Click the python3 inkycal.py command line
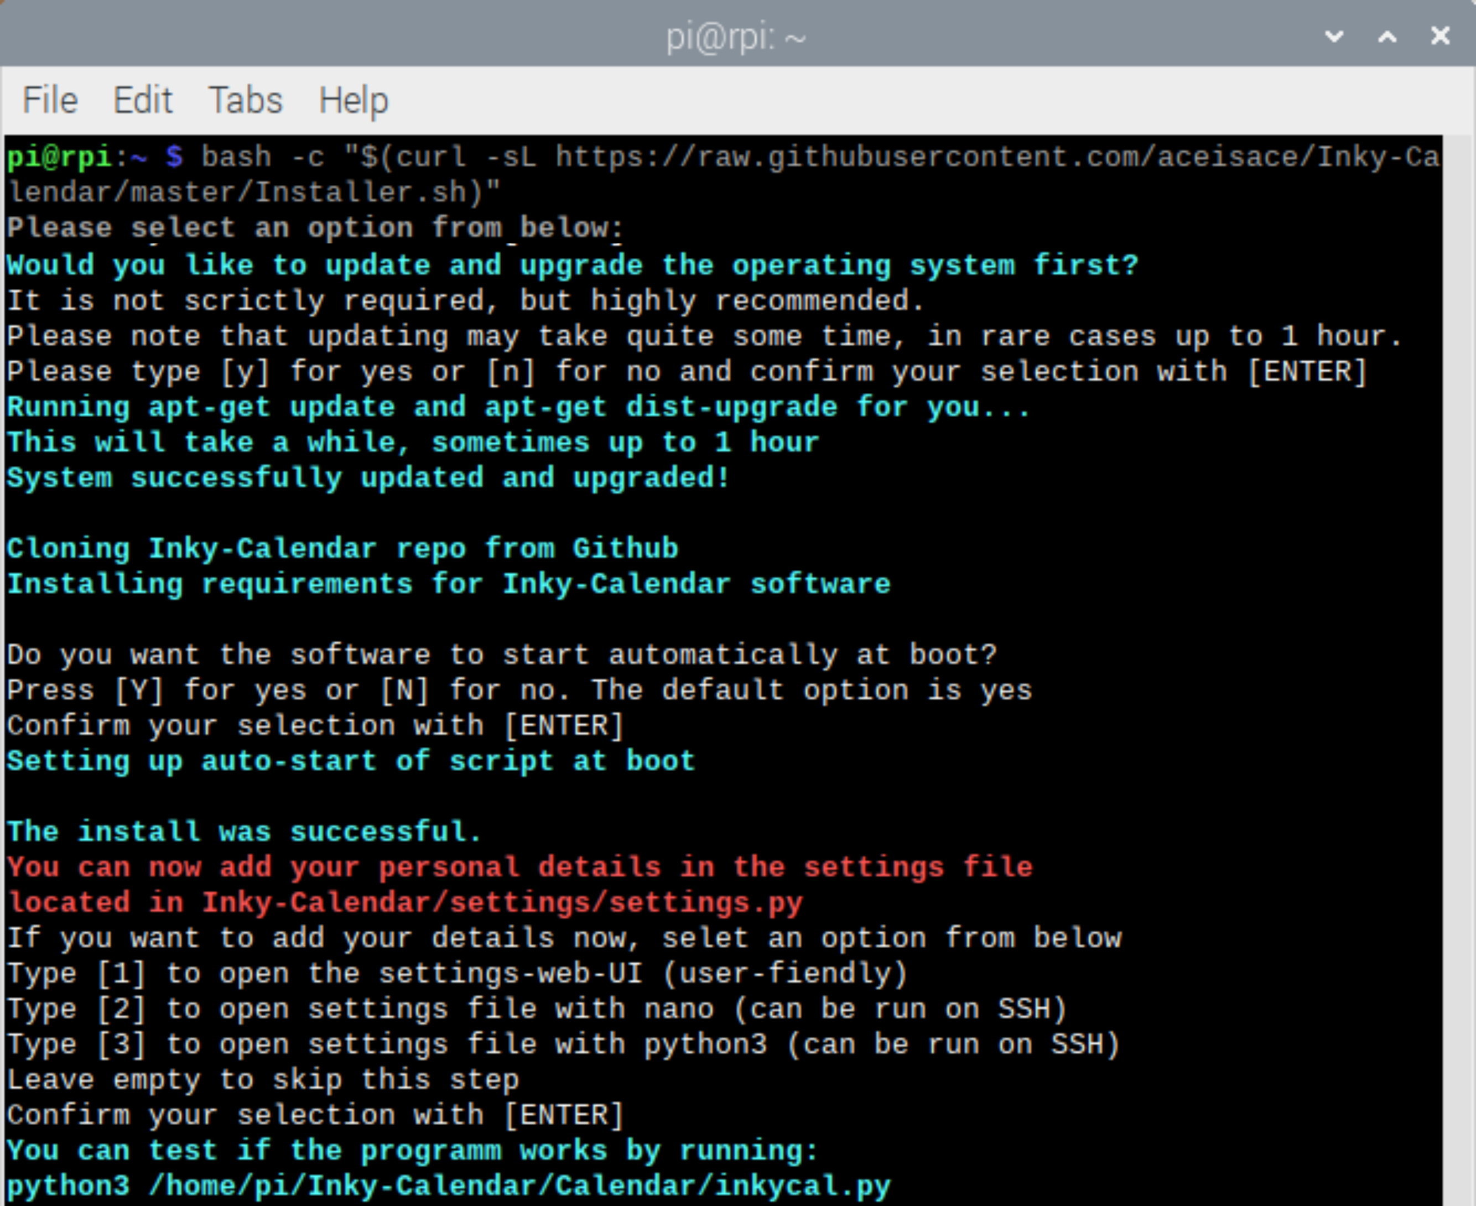Screen dimensions: 1476x1206 tap(448, 1186)
